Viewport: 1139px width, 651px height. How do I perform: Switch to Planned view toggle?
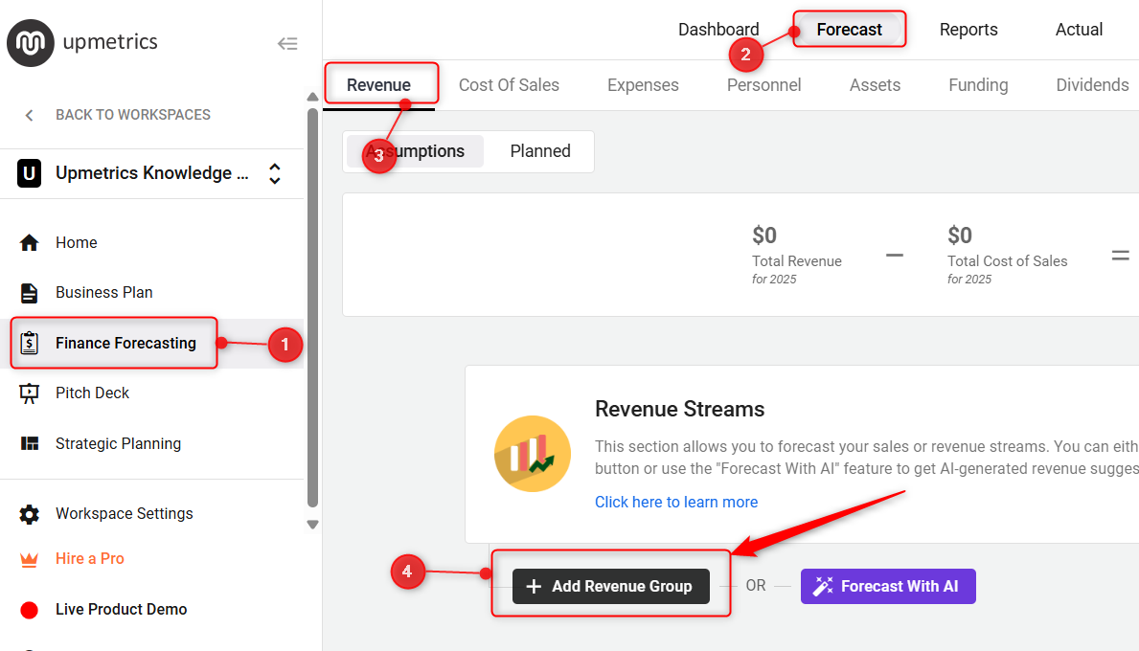point(539,151)
